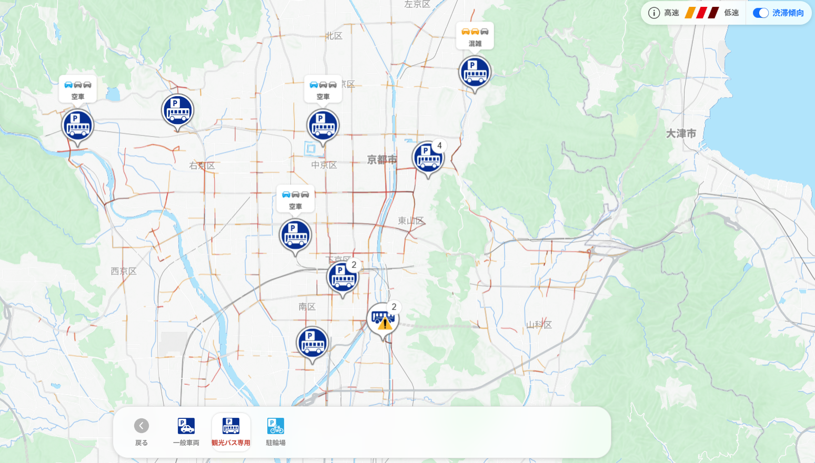Expand bus parking cluster 2 near 下京区
This screenshot has height=463, width=815.
point(343,276)
